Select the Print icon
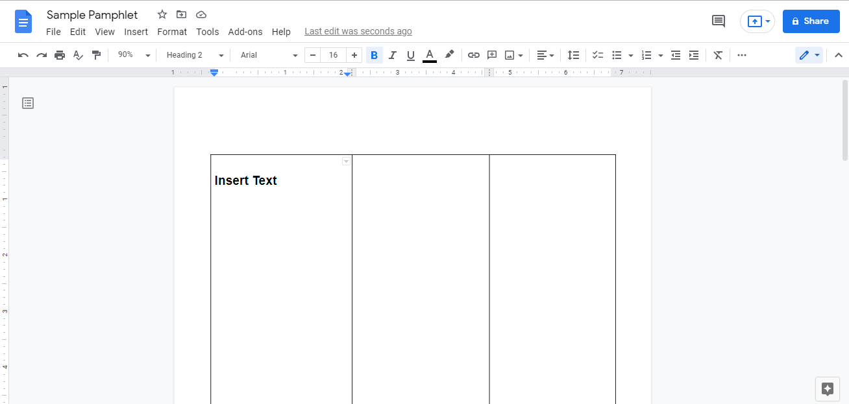This screenshot has height=404, width=849. tap(59, 55)
